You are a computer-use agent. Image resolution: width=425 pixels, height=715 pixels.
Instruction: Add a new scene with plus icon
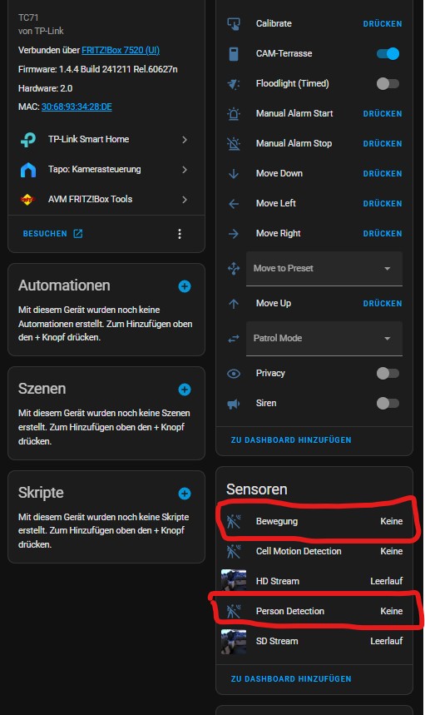point(185,390)
